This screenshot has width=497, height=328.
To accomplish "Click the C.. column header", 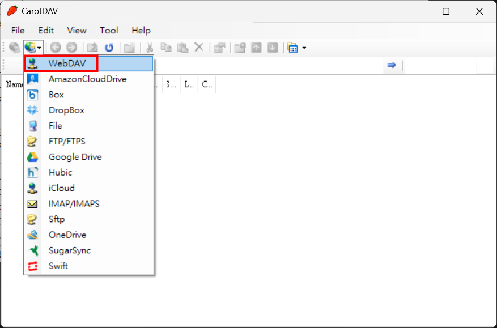I will click(x=207, y=84).
